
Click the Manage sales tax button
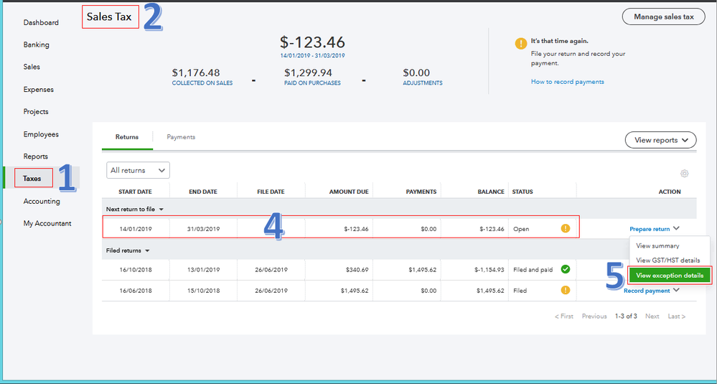point(663,17)
